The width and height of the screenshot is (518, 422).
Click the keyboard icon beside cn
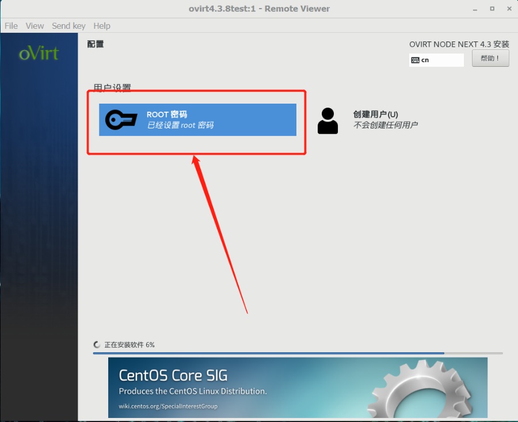[x=415, y=60]
